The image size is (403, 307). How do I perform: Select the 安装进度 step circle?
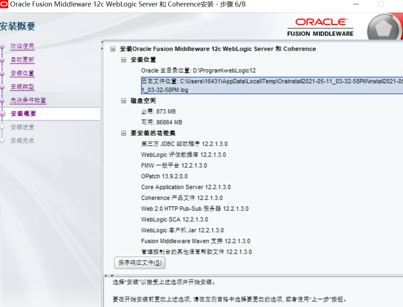pos(2,127)
